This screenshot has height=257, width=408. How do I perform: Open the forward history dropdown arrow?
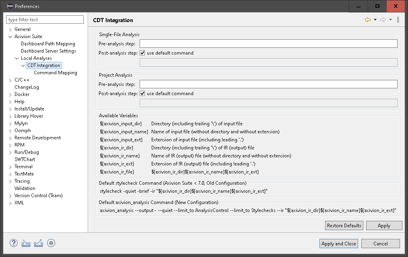click(x=390, y=20)
